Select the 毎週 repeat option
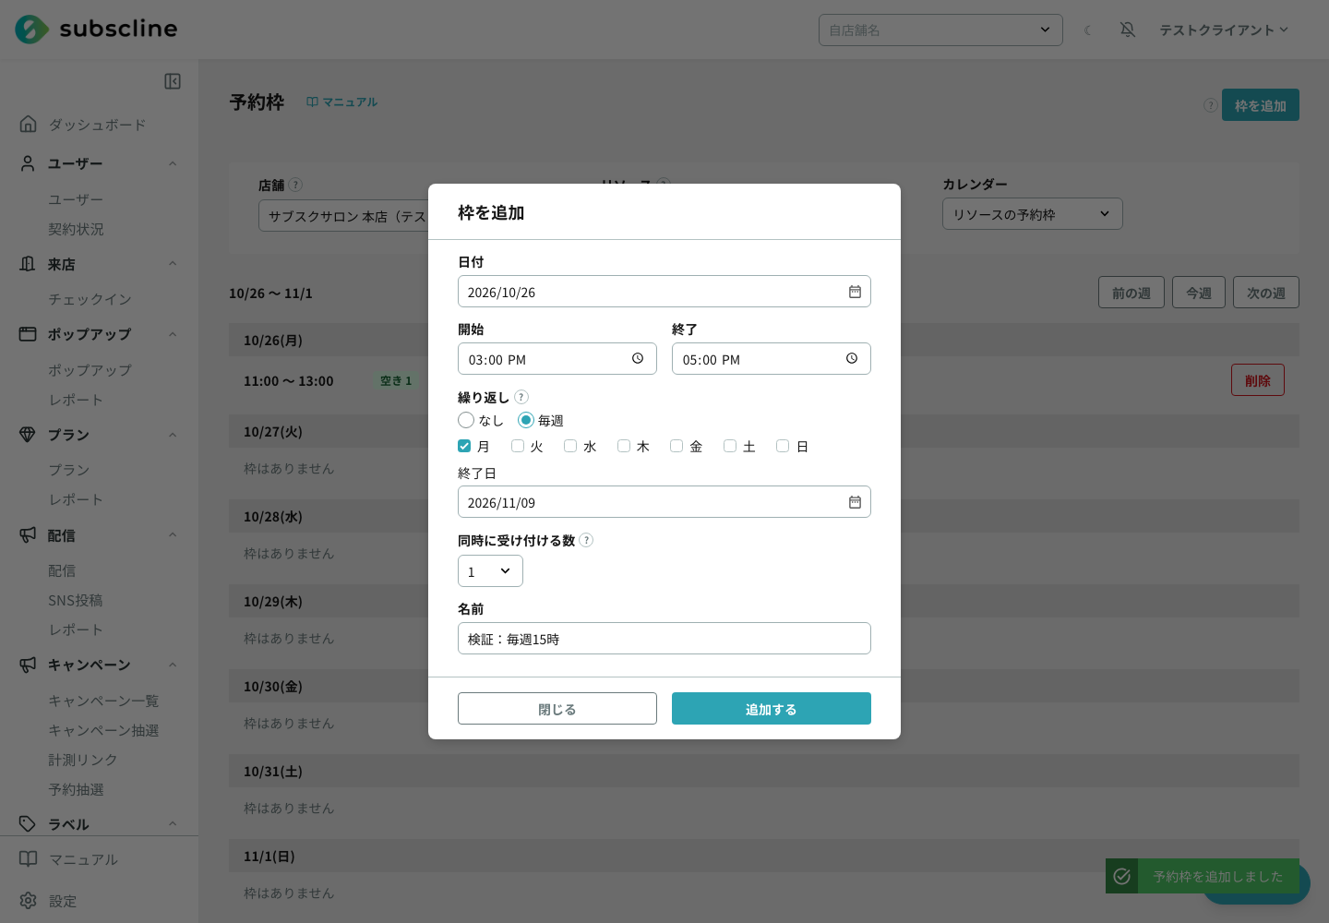Image resolution: width=1329 pixels, height=923 pixels. point(526,420)
